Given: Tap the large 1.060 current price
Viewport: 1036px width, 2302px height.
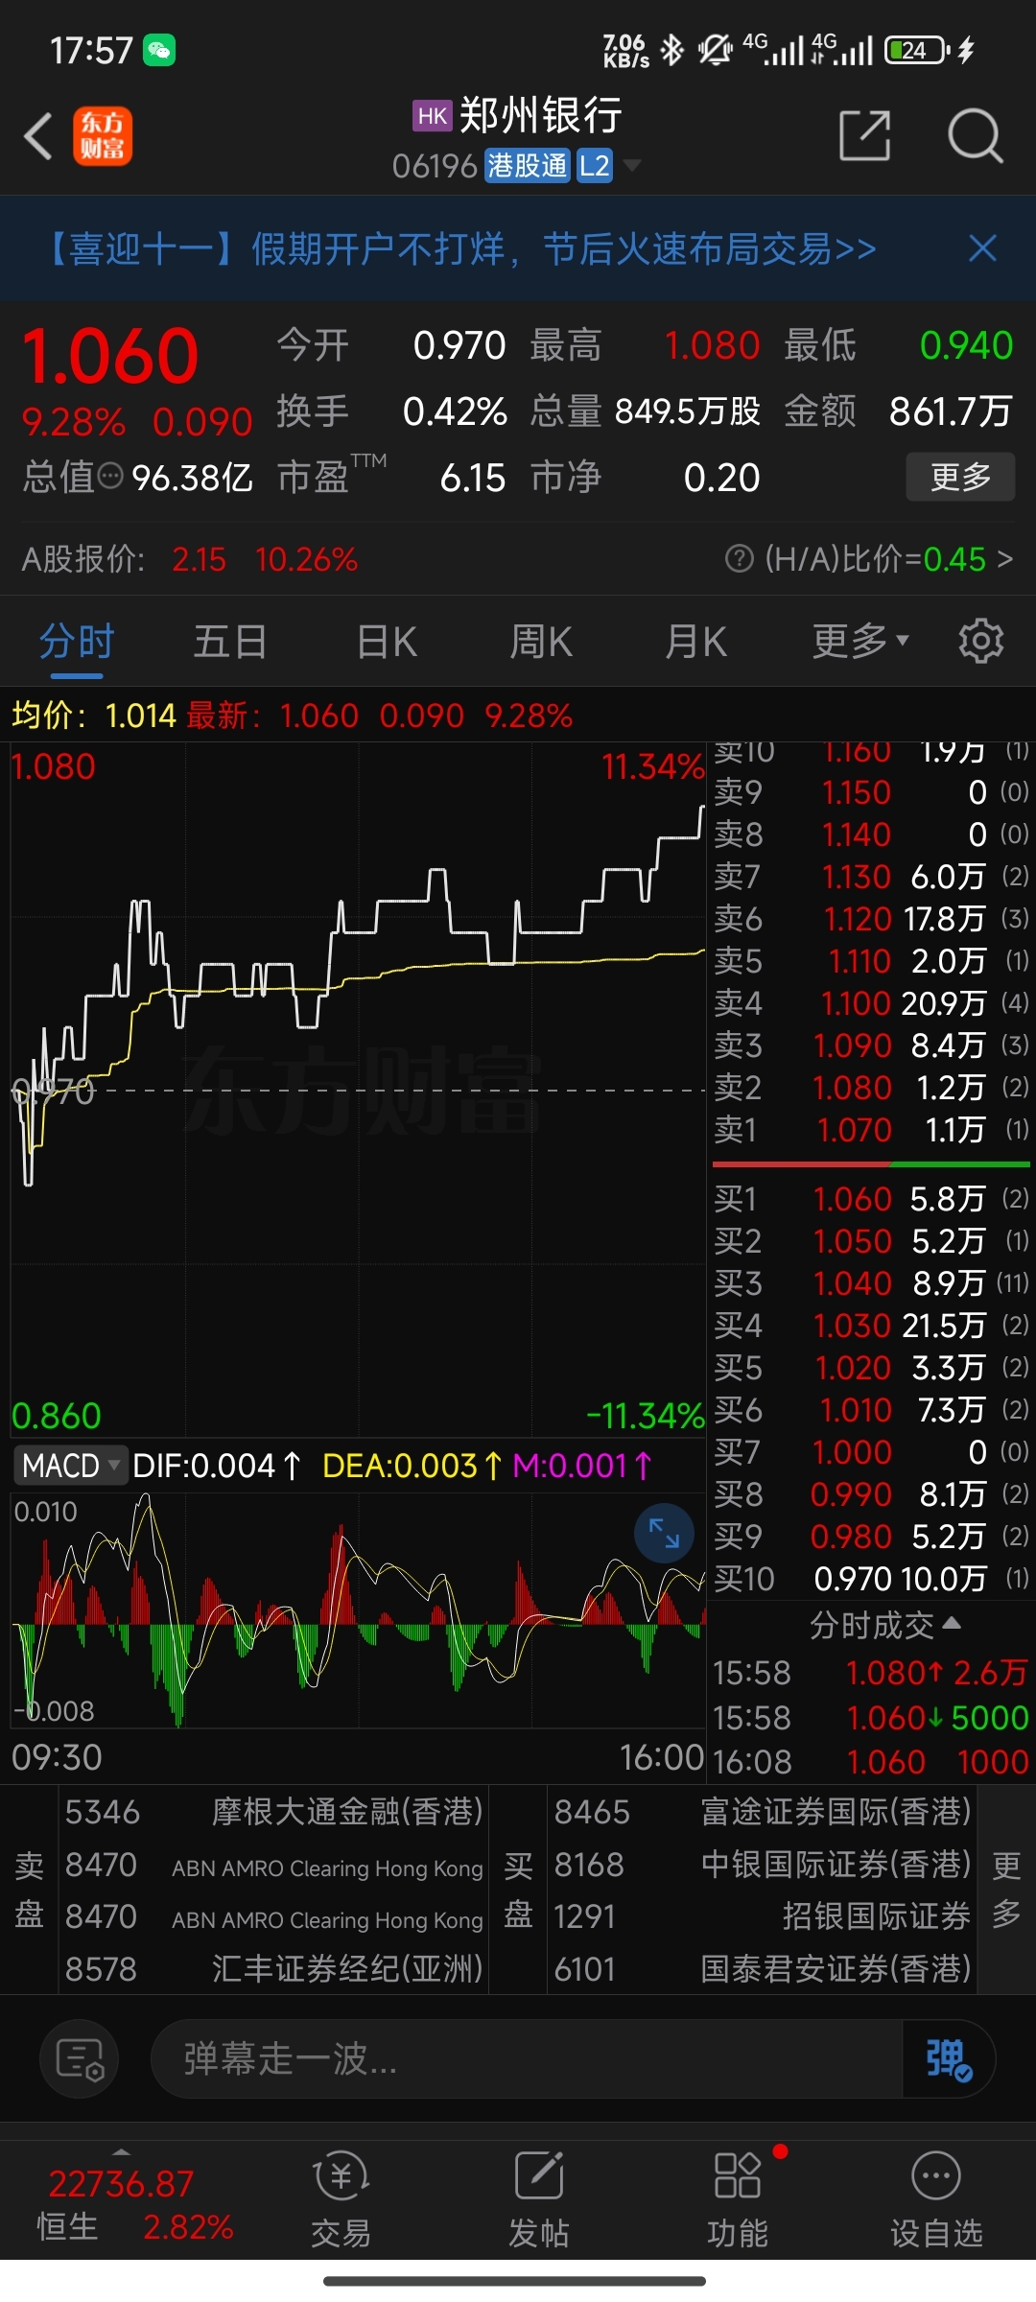Looking at the screenshot, I should (110, 356).
